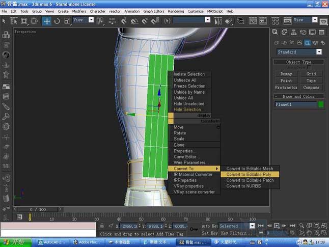Switch to the Create panel tab icon
329x247 pixels.
[275, 32]
